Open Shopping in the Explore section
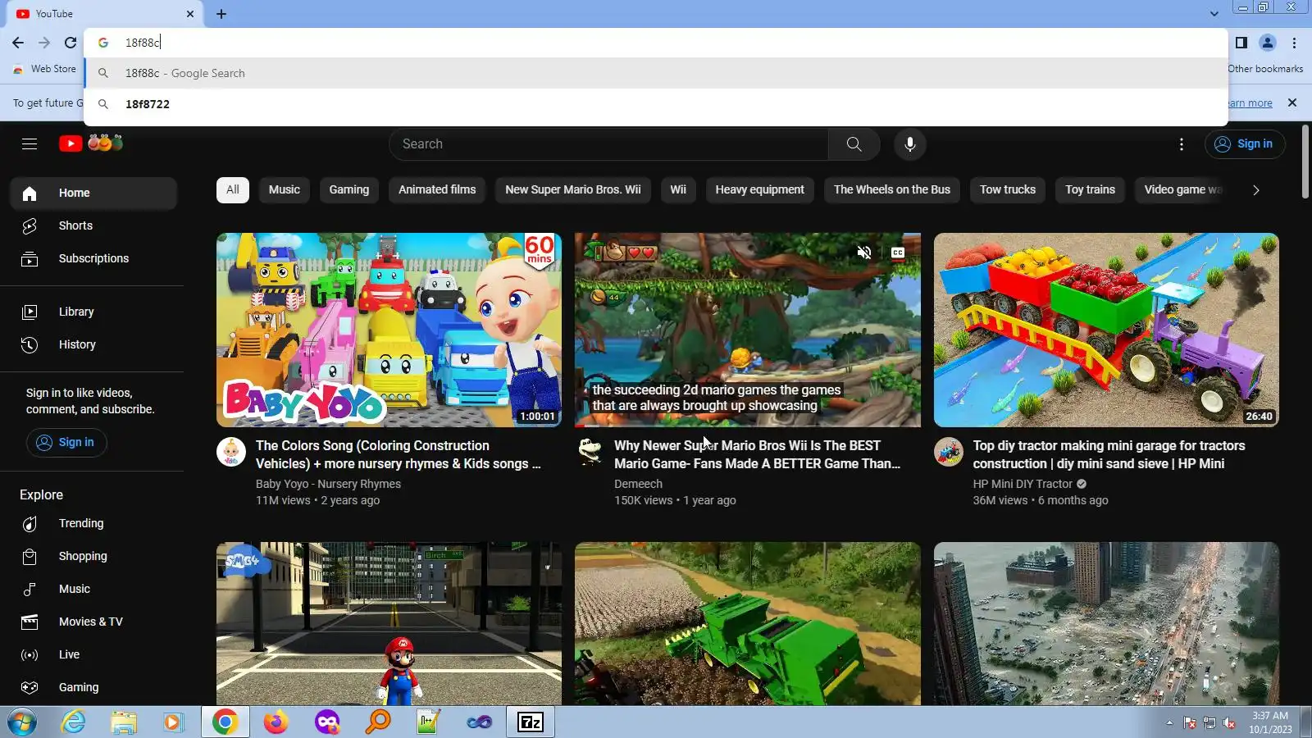Viewport: 1312px width, 738px height. 93,556
